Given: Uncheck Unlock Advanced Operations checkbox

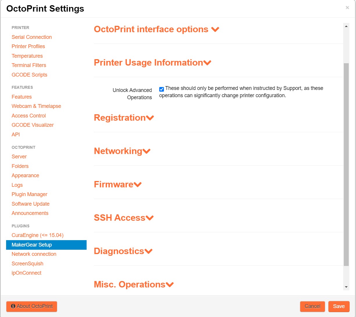Looking at the screenshot, I should (162, 89).
